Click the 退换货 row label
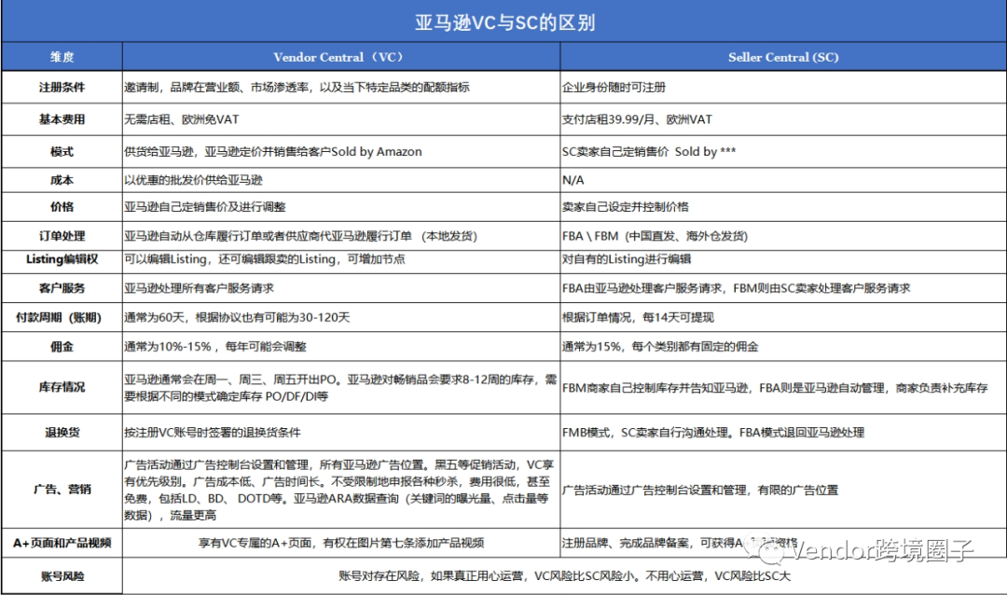The height and width of the screenshot is (595, 1007). 62,433
